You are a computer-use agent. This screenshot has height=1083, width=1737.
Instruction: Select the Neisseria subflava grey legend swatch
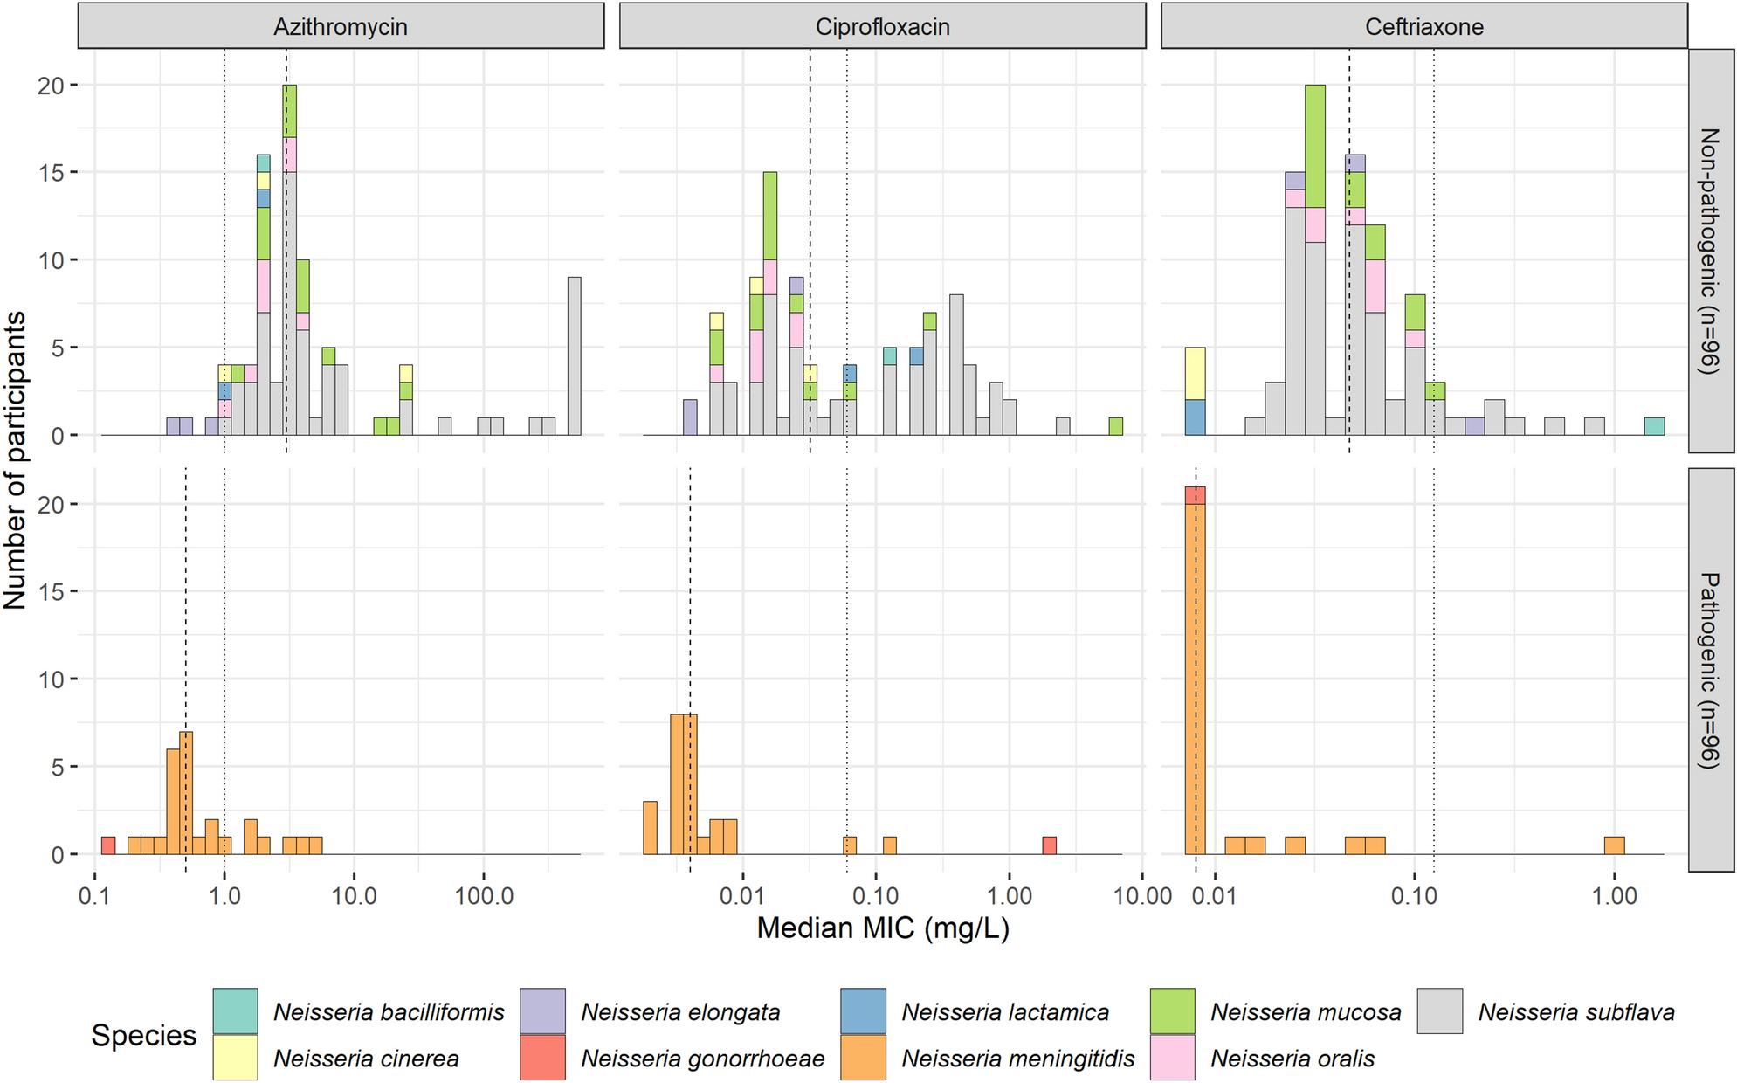coord(1439,1011)
